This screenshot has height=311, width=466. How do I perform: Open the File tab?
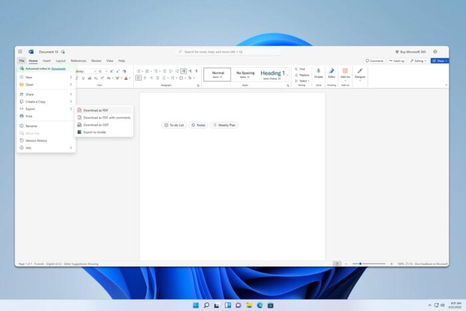coord(22,61)
